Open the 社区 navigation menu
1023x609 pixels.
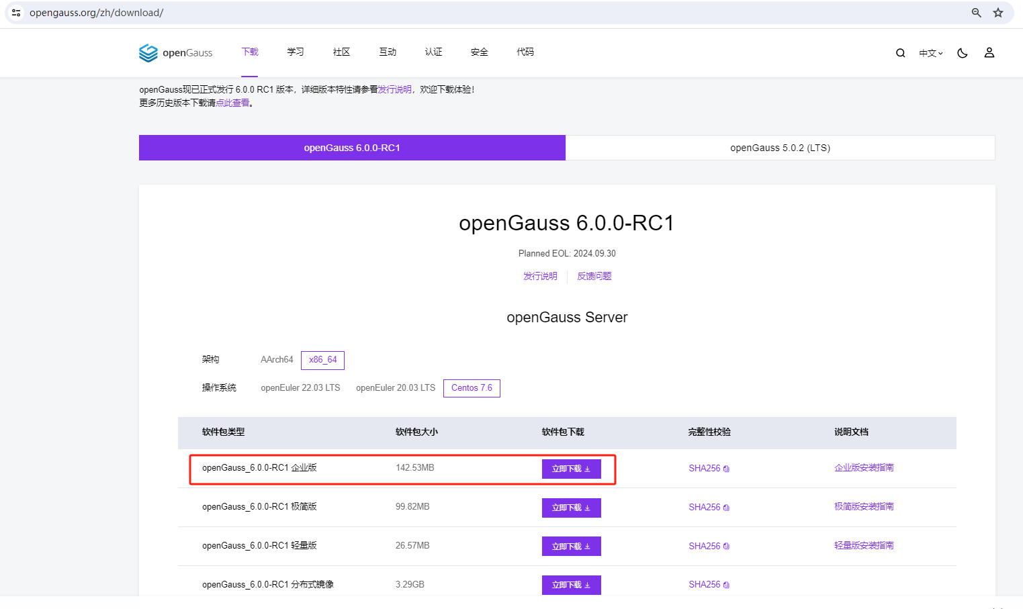(x=341, y=52)
